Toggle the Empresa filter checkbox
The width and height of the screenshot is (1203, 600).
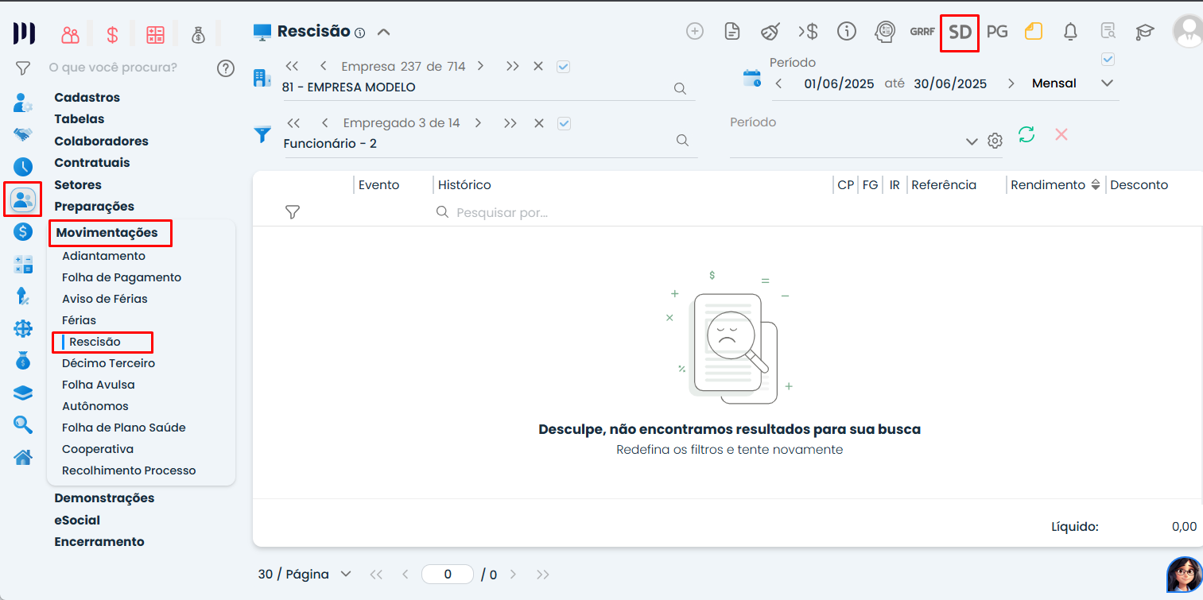pyautogui.click(x=564, y=67)
